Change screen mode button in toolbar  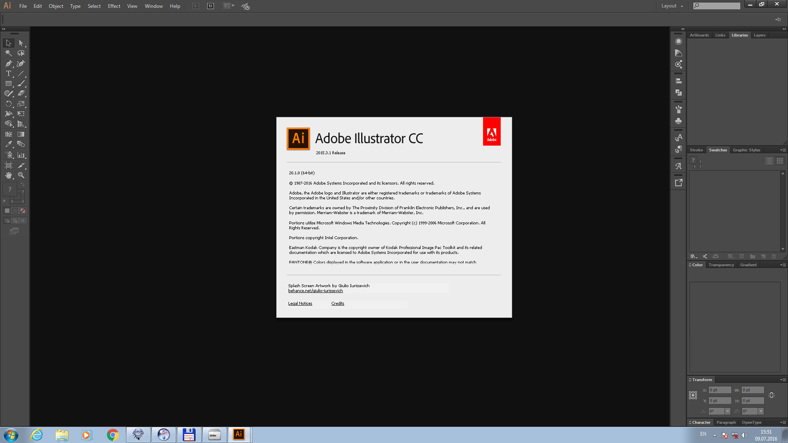coord(14,231)
